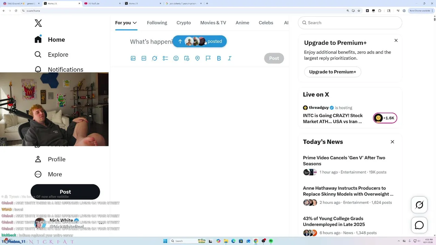The width and height of the screenshot is (436, 245).
Task: Switch to the Anime tab
Action: tap(243, 23)
